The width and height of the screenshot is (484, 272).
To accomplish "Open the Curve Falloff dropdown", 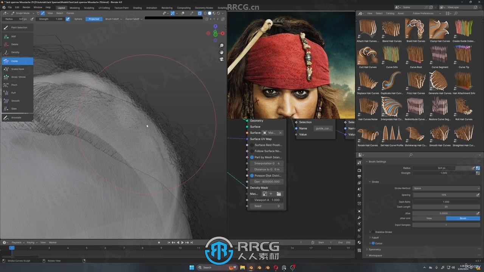I will point(134,19).
